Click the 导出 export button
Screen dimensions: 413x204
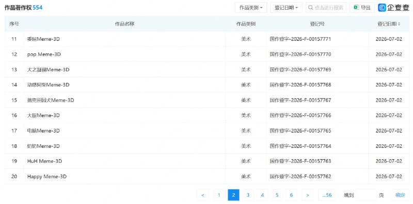(362, 8)
